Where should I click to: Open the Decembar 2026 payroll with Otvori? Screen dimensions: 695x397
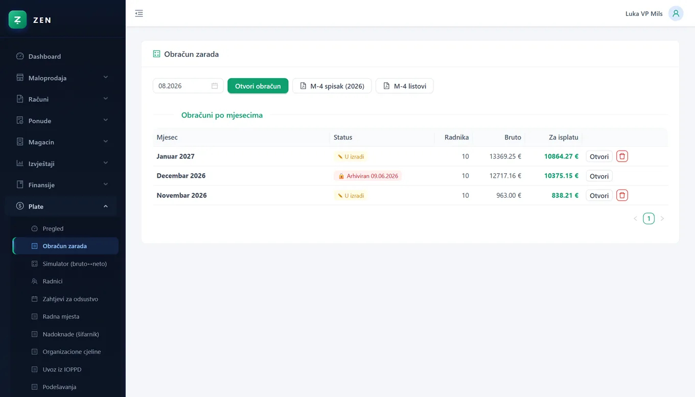(x=599, y=176)
